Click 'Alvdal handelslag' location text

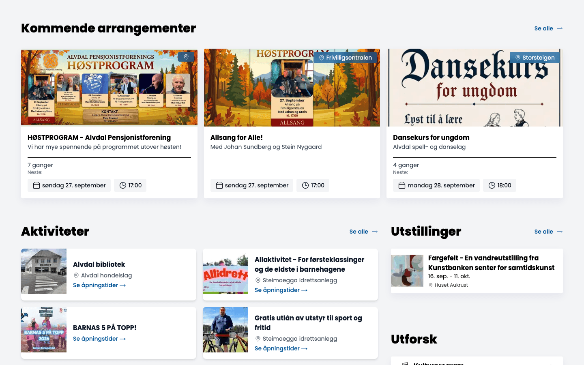pyautogui.click(x=106, y=275)
